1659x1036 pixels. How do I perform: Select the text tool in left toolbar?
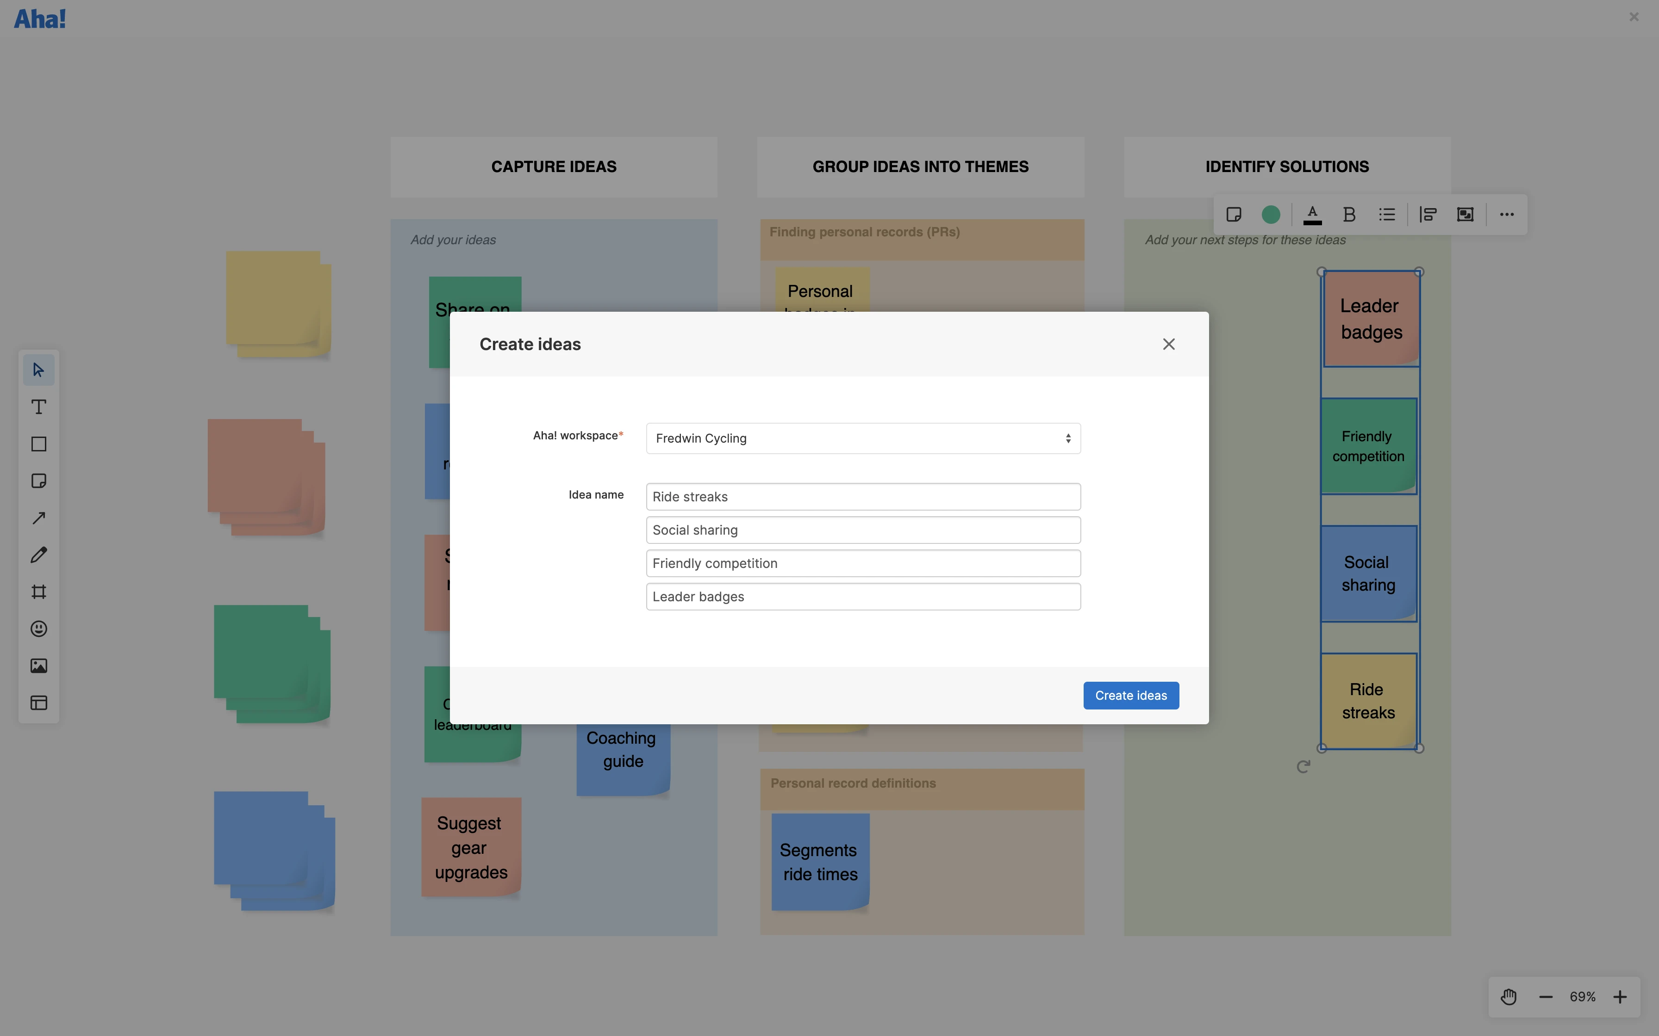pyautogui.click(x=39, y=407)
